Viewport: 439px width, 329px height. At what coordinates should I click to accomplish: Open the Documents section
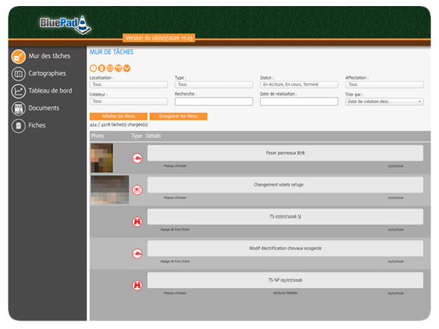[36, 108]
